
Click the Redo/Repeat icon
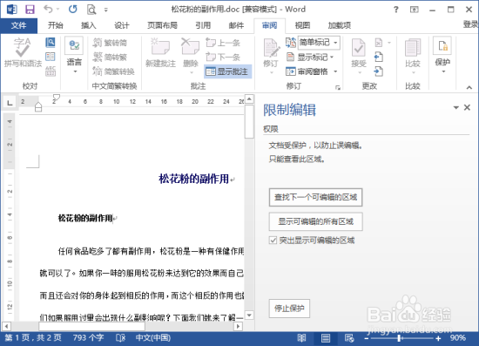coord(72,10)
